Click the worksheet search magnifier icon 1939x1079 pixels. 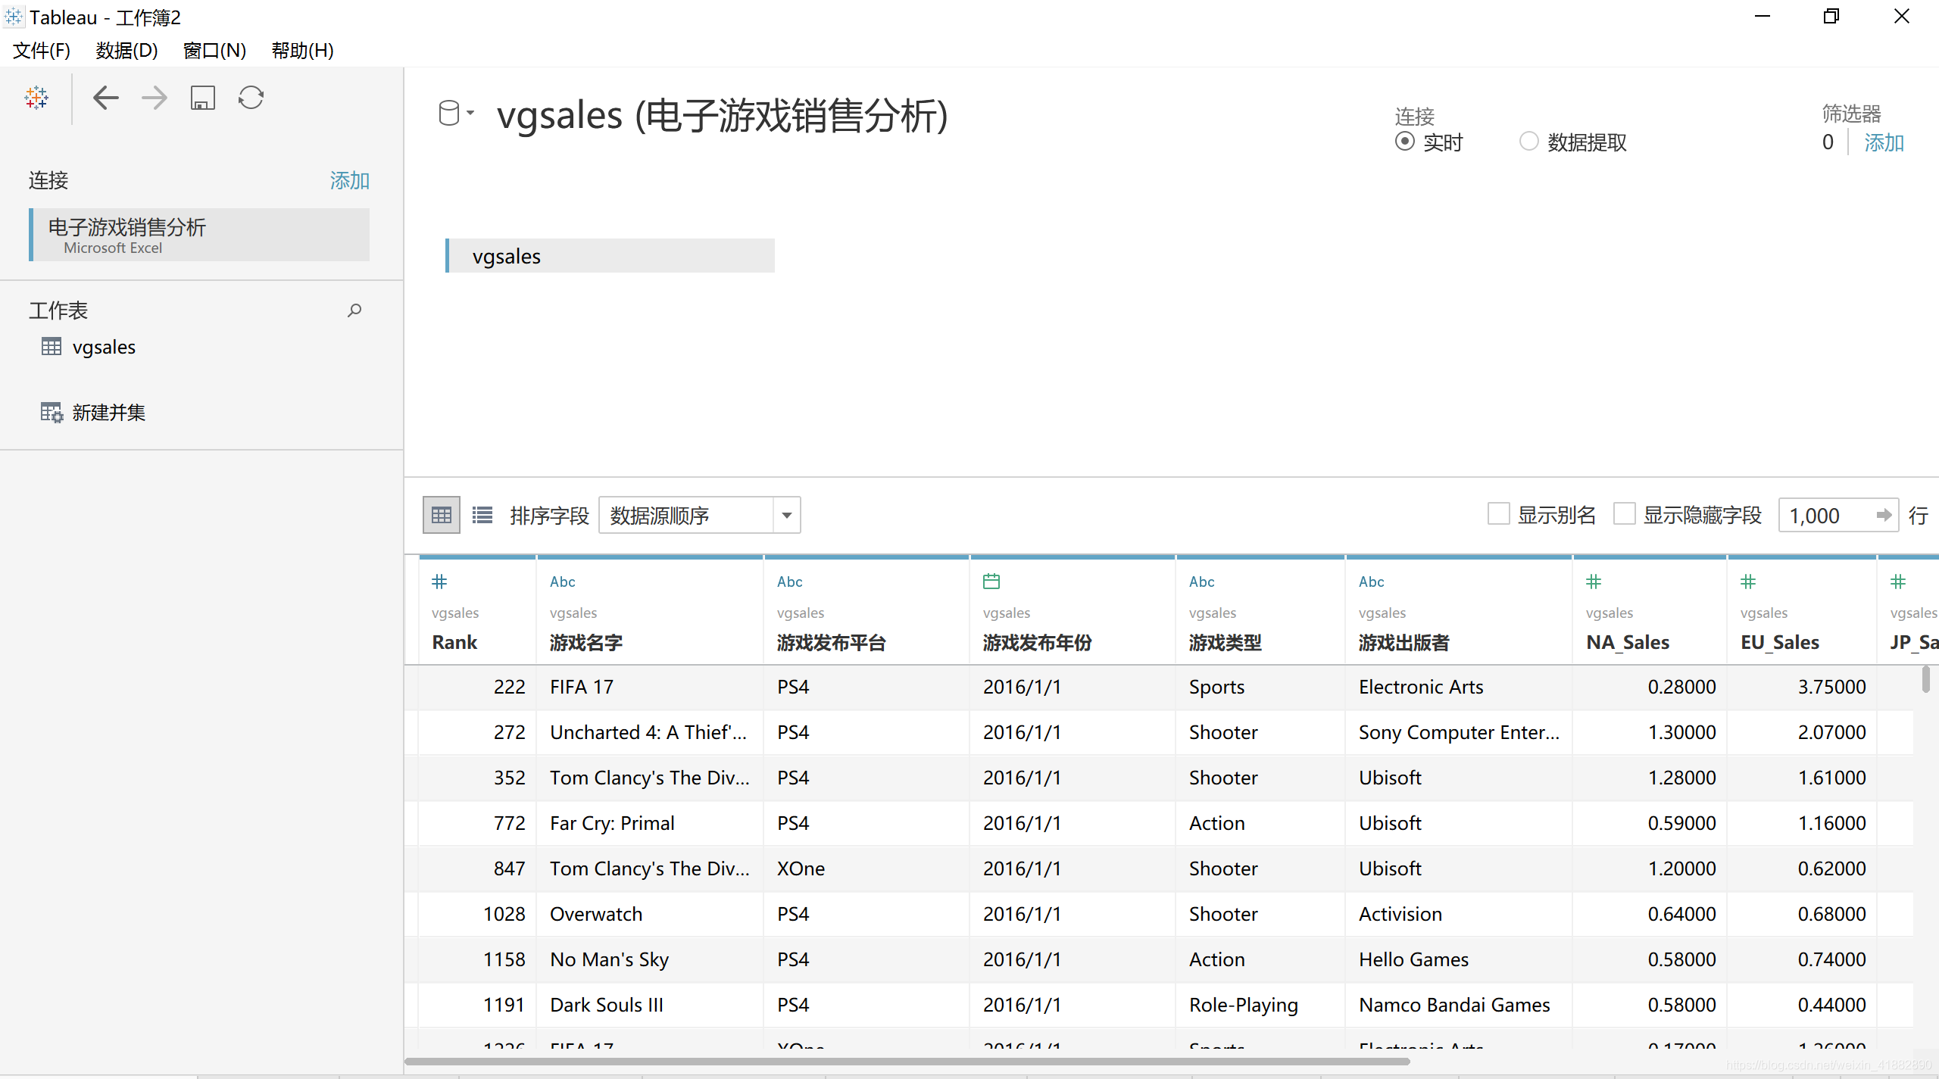tap(354, 310)
